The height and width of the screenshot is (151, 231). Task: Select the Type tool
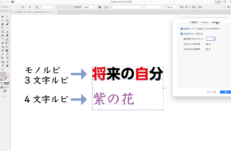3,28
